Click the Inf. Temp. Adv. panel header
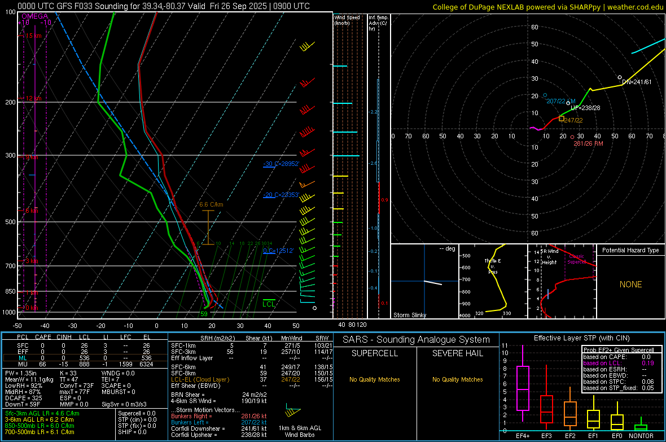The height and width of the screenshot is (442, 666). pos(378,23)
